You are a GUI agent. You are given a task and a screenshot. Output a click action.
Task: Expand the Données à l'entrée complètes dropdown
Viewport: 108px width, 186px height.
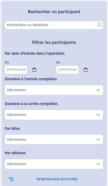pyautogui.click(x=54, y=90)
